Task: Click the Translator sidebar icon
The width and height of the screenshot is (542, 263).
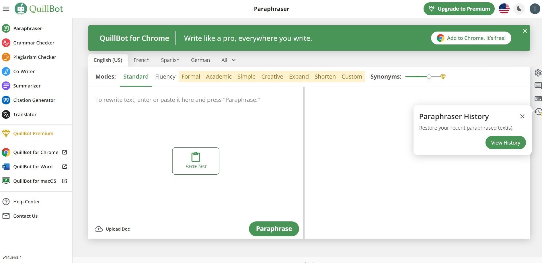Action: click(x=6, y=114)
